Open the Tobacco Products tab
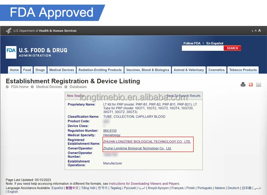The height and width of the screenshot is (195, 267). [243, 70]
